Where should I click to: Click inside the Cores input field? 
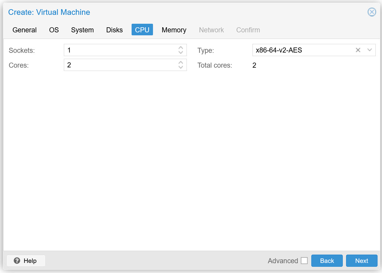(x=119, y=65)
